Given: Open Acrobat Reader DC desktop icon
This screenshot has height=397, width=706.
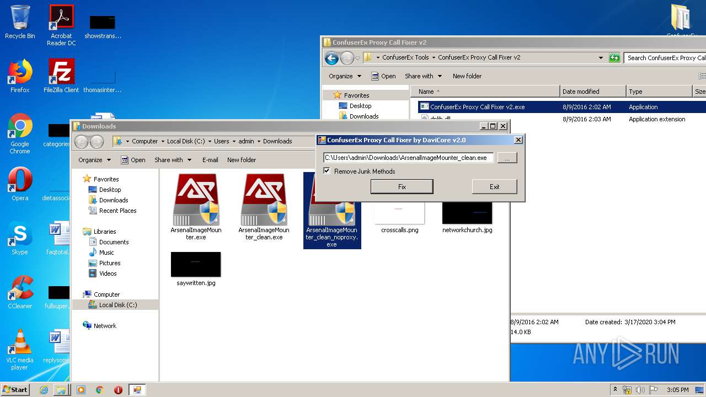Looking at the screenshot, I should click(61, 25).
